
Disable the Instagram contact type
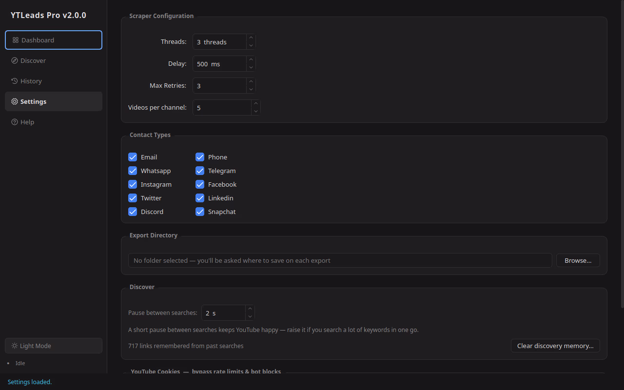coord(133,184)
